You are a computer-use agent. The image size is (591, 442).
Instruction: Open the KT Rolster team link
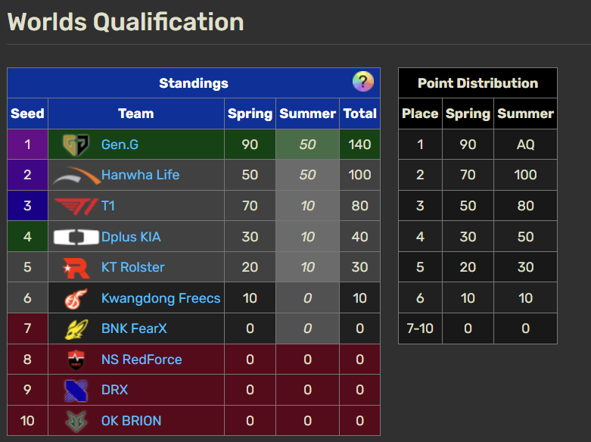click(132, 267)
